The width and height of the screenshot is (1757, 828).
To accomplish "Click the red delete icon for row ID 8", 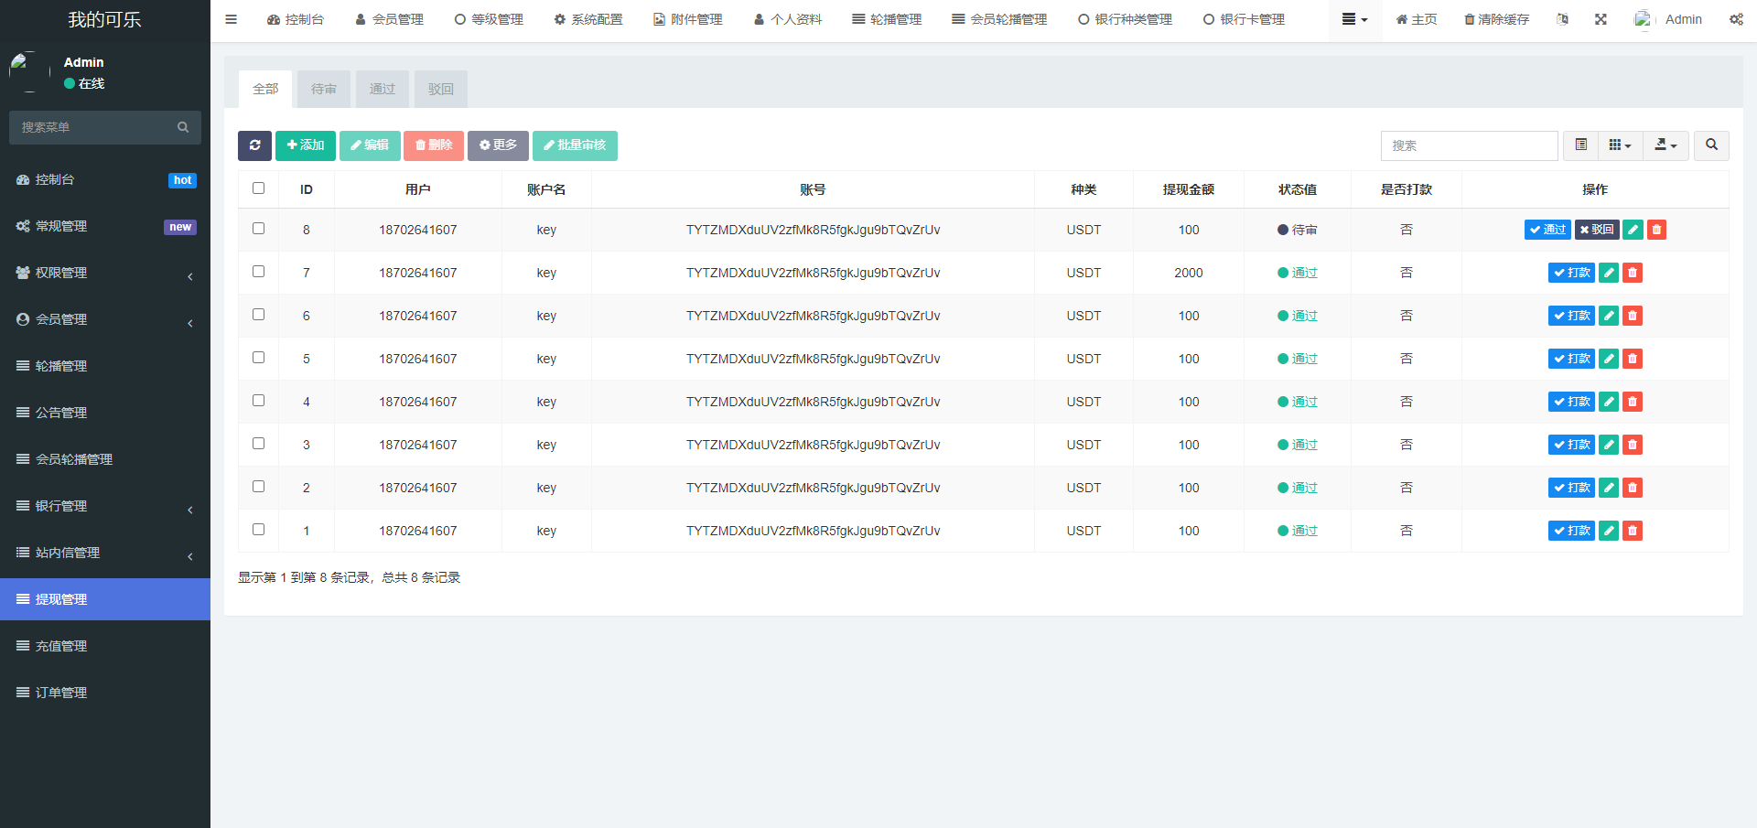I will point(1656,230).
